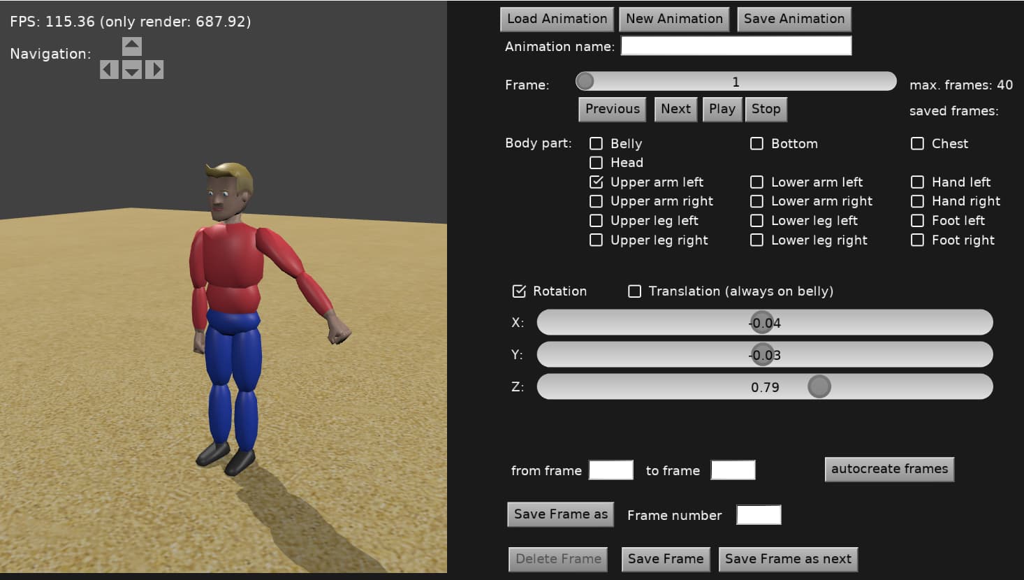The width and height of the screenshot is (1024, 580).
Task: Click the navigation down arrow
Action: click(x=131, y=69)
